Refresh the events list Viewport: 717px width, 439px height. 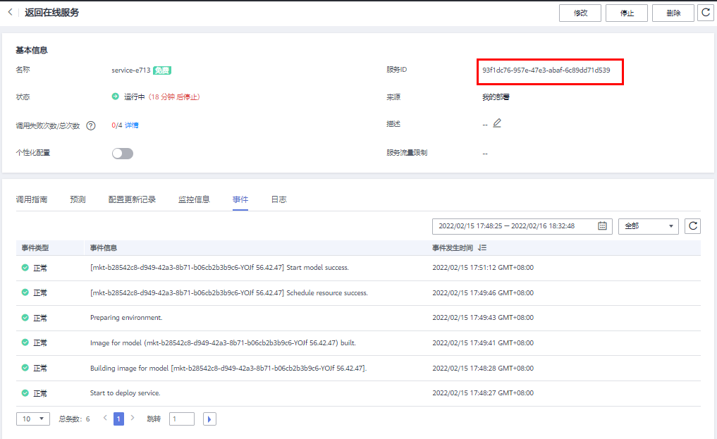(x=693, y=226)
